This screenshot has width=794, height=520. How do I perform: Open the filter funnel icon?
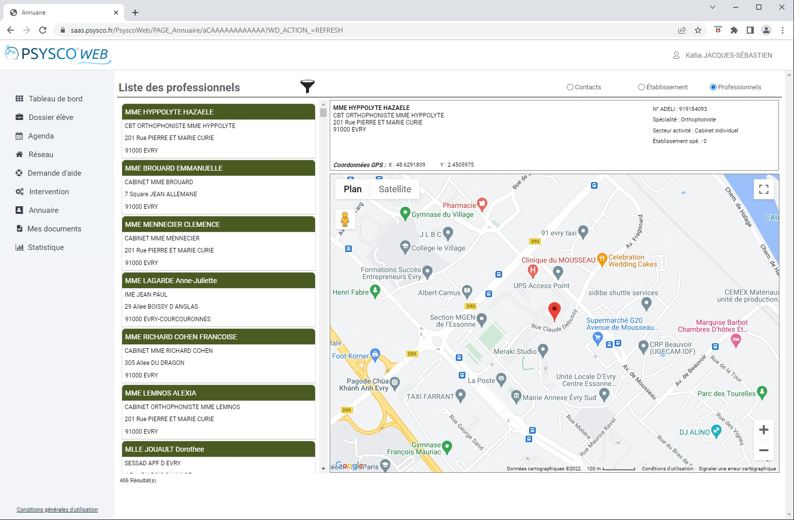click(x=307, y=86)
